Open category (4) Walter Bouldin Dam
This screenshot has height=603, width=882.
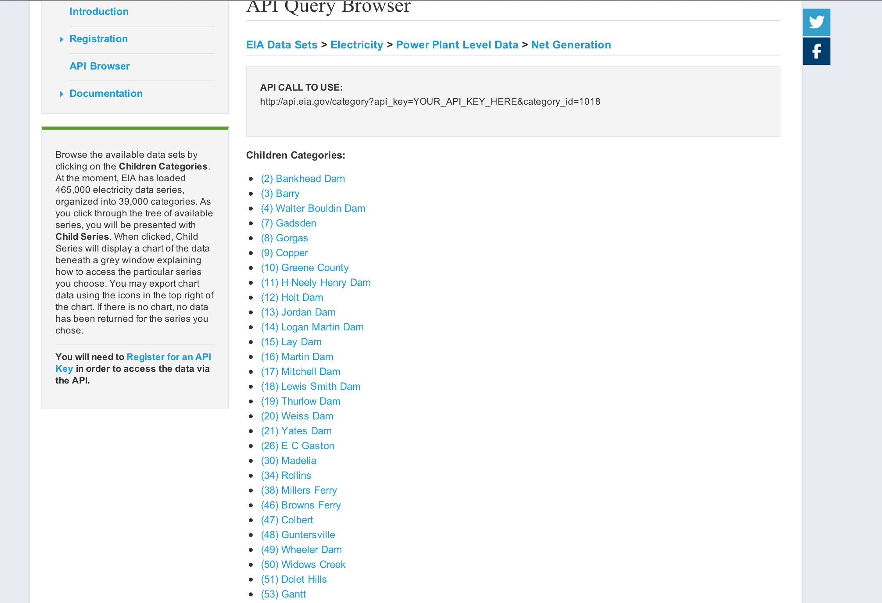[x=313, y=208]
